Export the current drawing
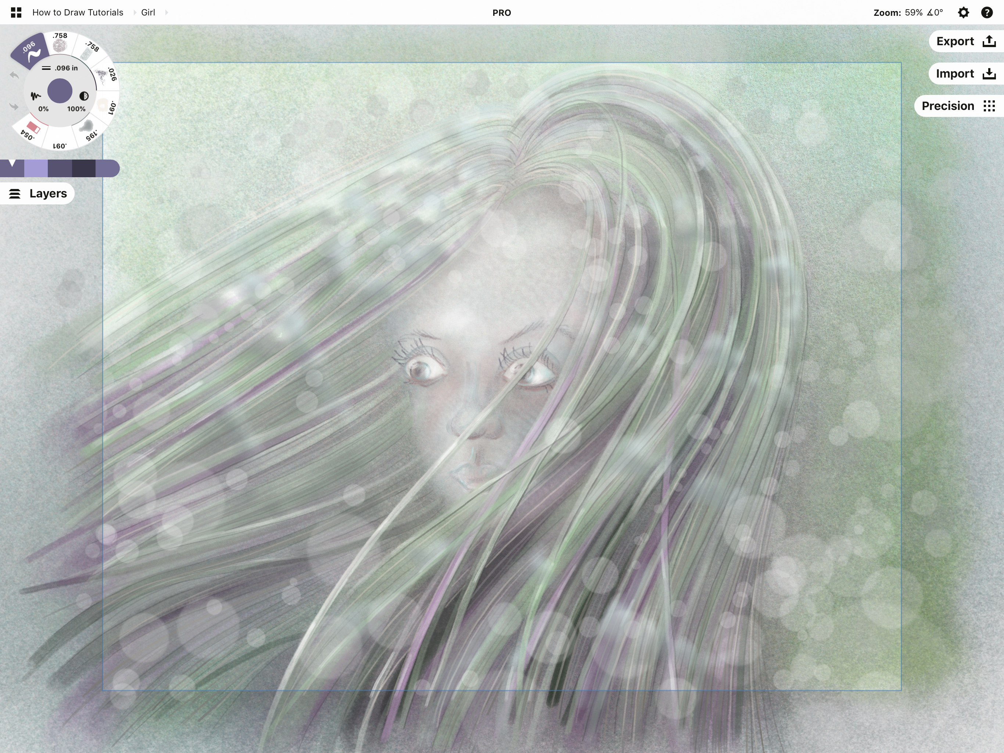Image resolution: width=1004 pixels, height=753 pixels. (x=965, y=41)
